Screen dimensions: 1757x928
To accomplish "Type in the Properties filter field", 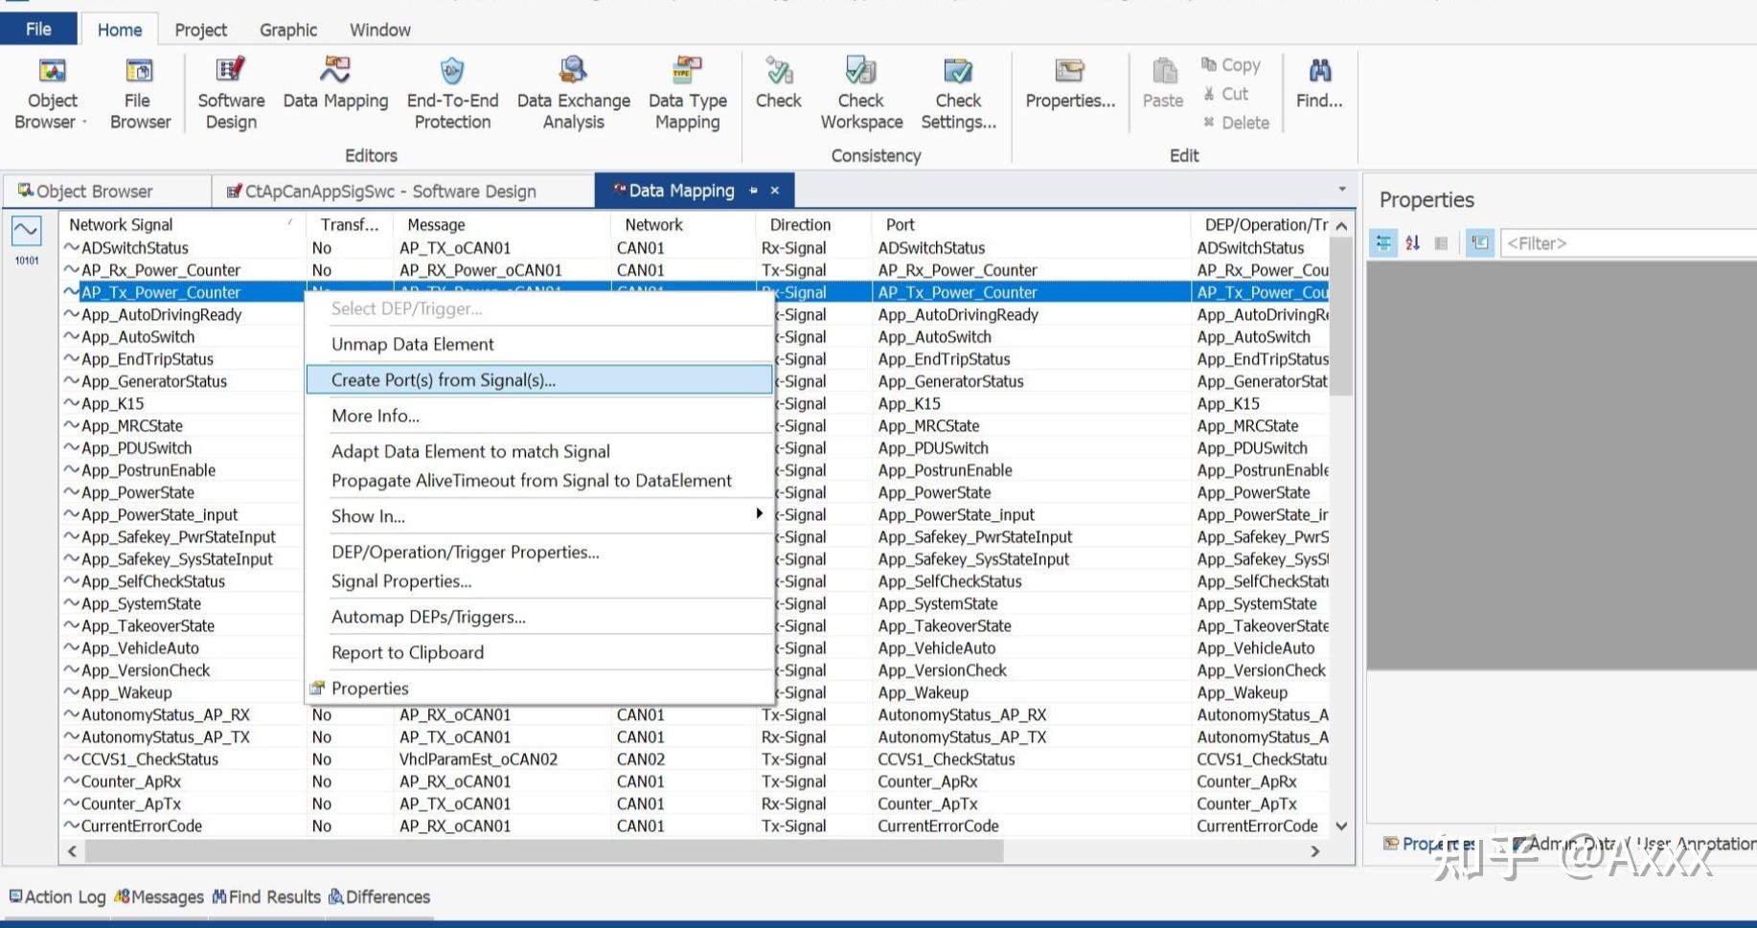I will pos(1629,243).
